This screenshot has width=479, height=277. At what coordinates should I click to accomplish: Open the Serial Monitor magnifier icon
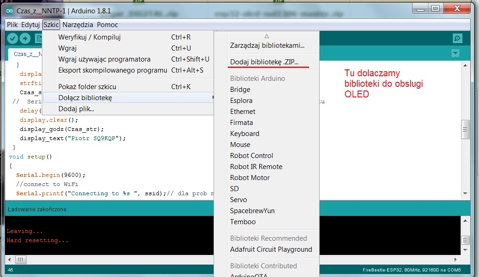(x=457, y=39)
